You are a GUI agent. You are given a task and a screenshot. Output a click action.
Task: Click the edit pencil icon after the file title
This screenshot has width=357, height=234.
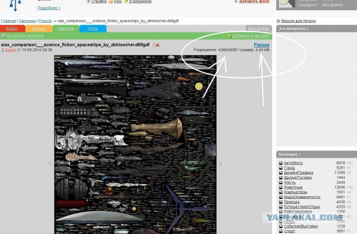coord(153,45)
